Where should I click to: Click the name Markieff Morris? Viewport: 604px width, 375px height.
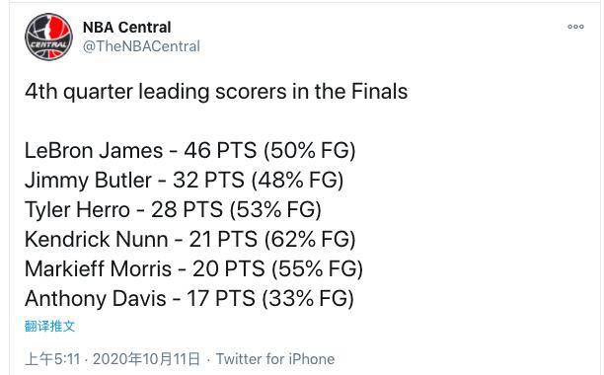pos(99,268)
